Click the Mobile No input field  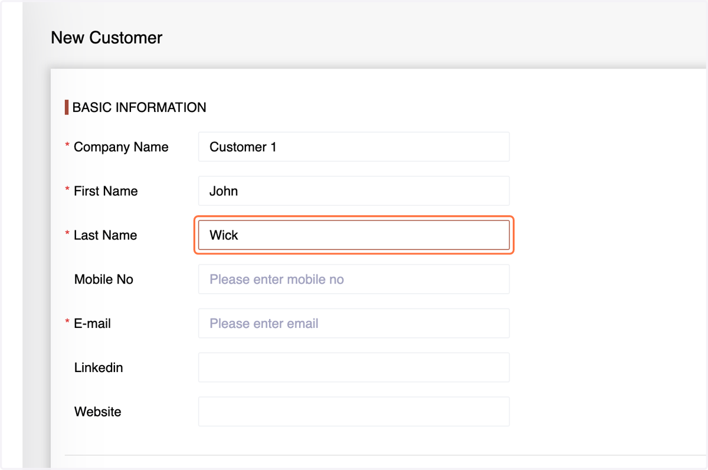tap(354, 279)
